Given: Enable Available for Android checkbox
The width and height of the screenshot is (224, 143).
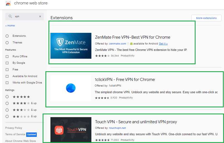Looking at the screenshot, I should pyautogui.click(x=7, y=76).
